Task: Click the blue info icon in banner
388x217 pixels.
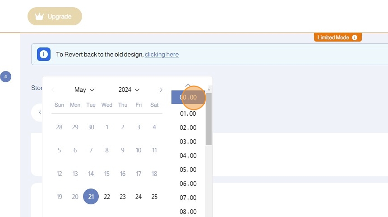Action: point(44,54)
